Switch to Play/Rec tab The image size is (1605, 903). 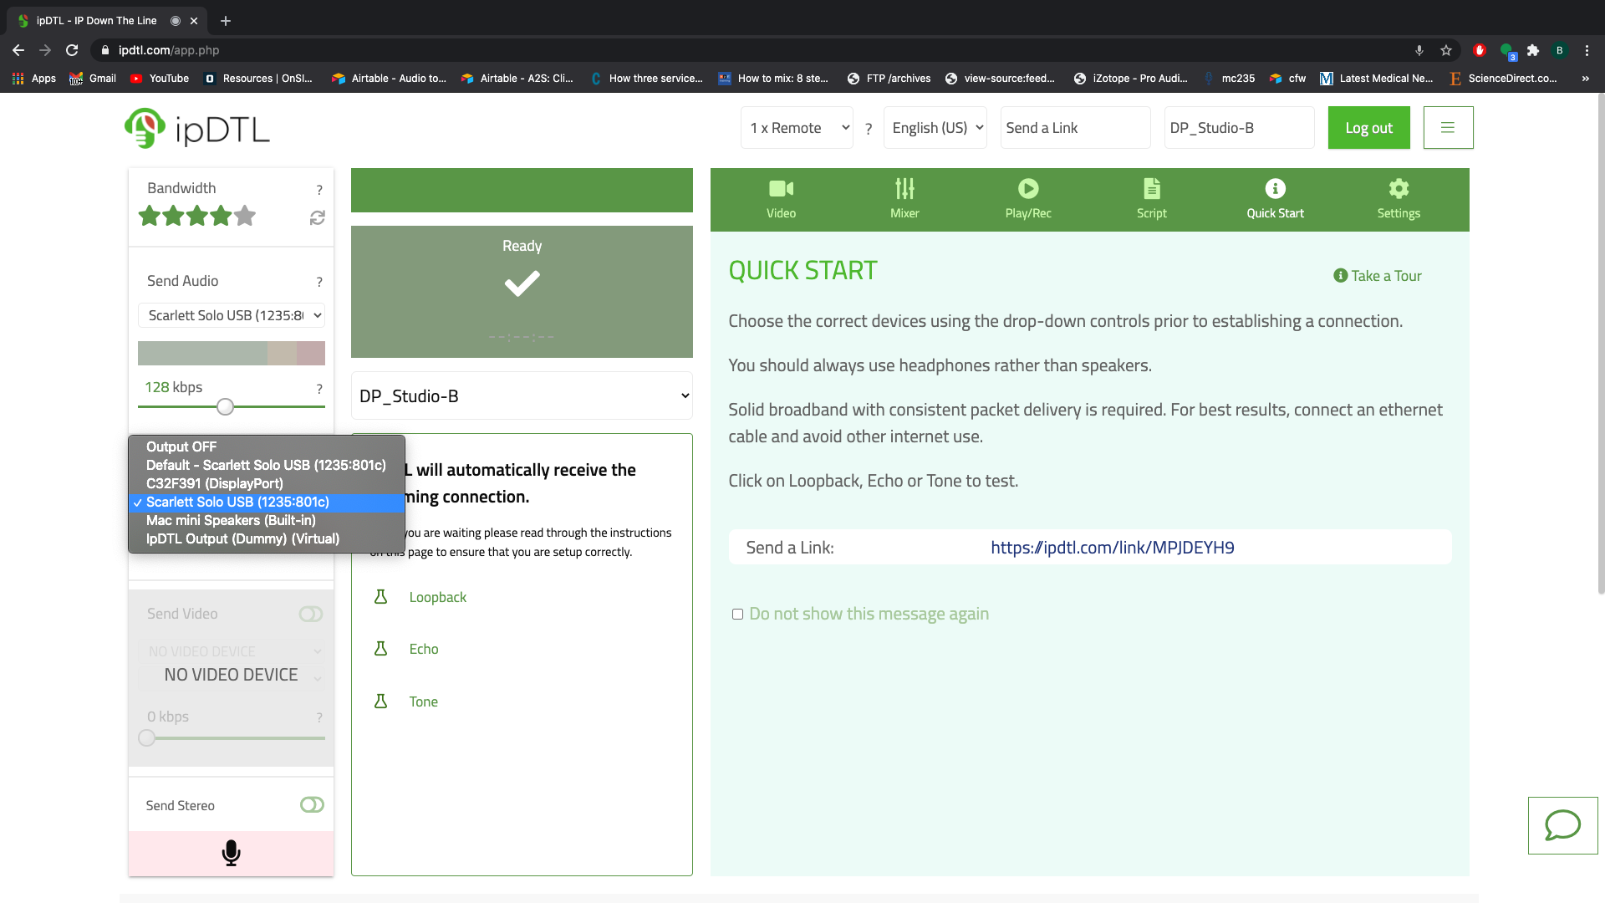[x=1028, y=200]
